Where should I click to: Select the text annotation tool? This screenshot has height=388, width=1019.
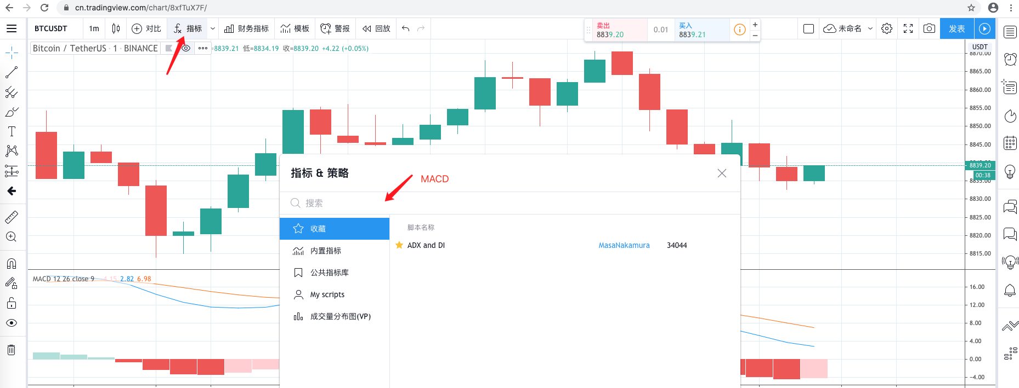coord(12,131)
